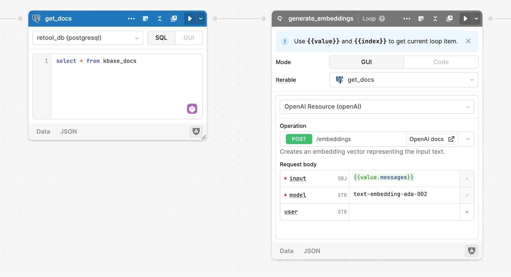Click Loop help question mark icon
Viewport: 511px width, 277px height.
click(x=382, y=19)
